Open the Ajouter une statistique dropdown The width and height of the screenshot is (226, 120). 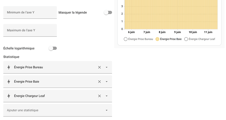tap(58, 110)
